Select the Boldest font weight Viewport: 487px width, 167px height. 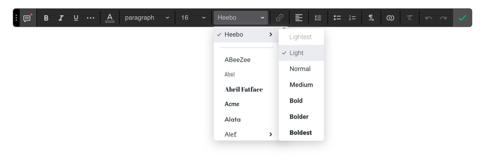[301, 133]
